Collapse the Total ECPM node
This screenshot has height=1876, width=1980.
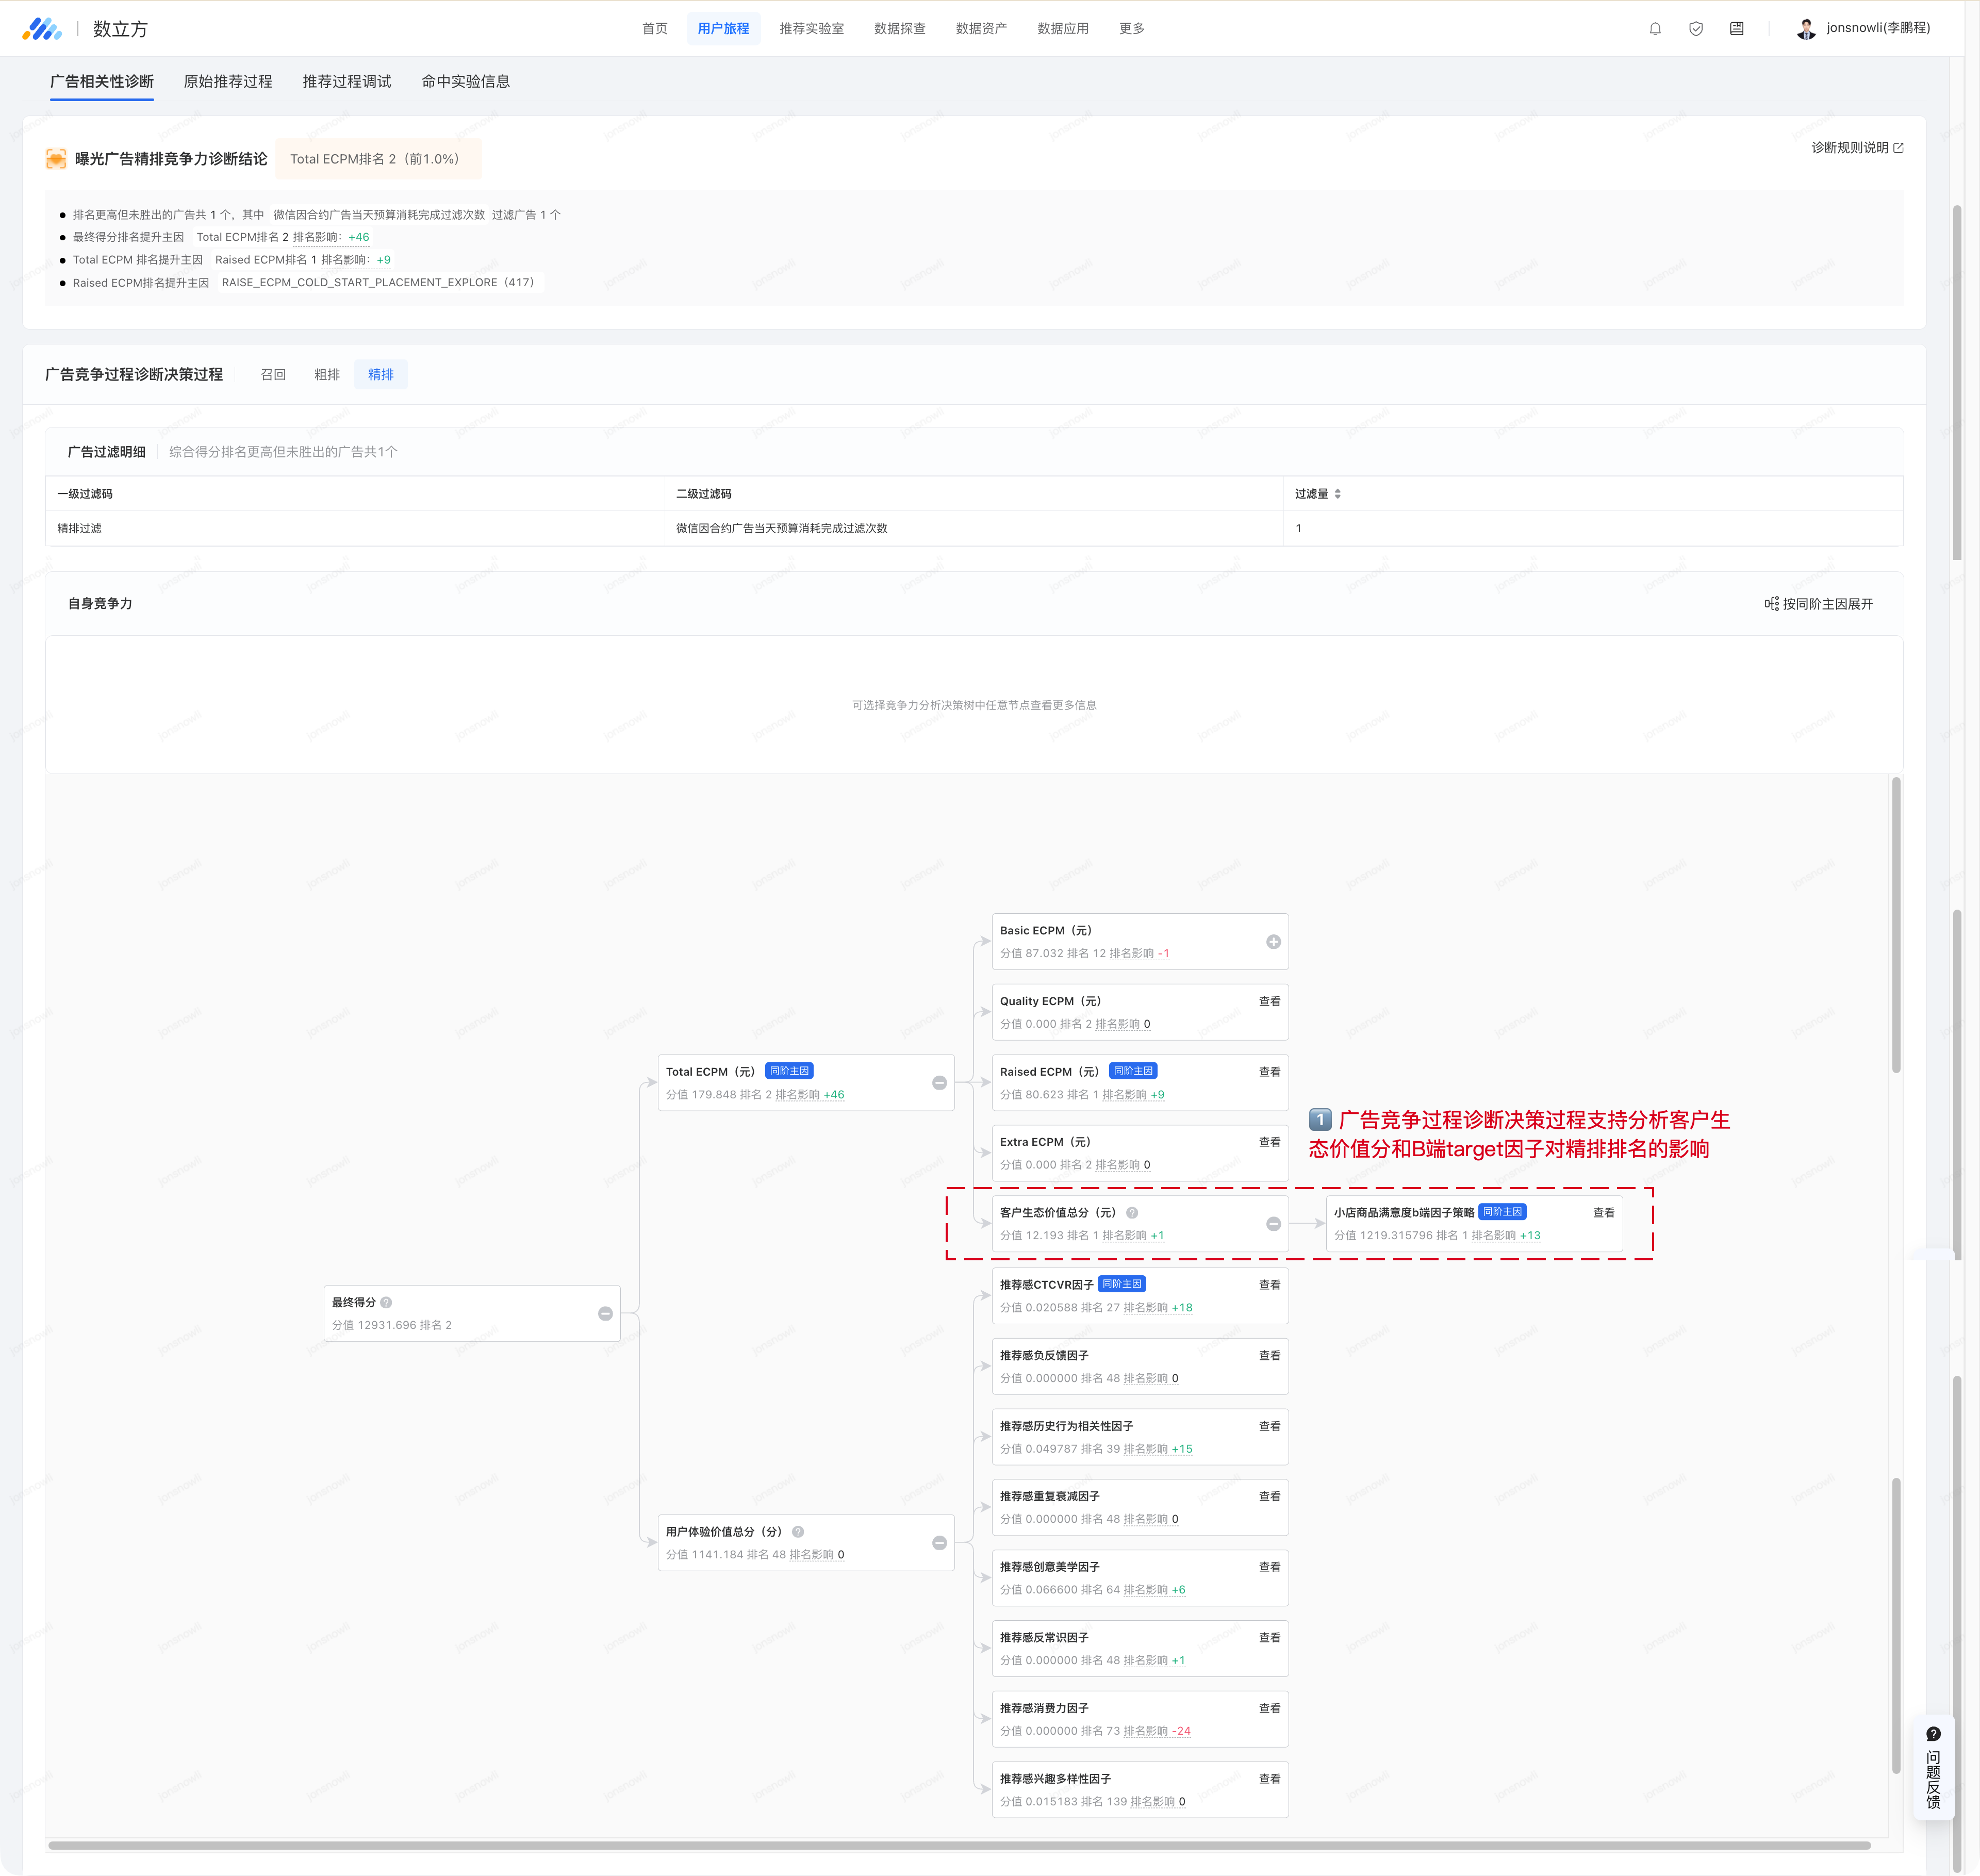pos(939,1083)
